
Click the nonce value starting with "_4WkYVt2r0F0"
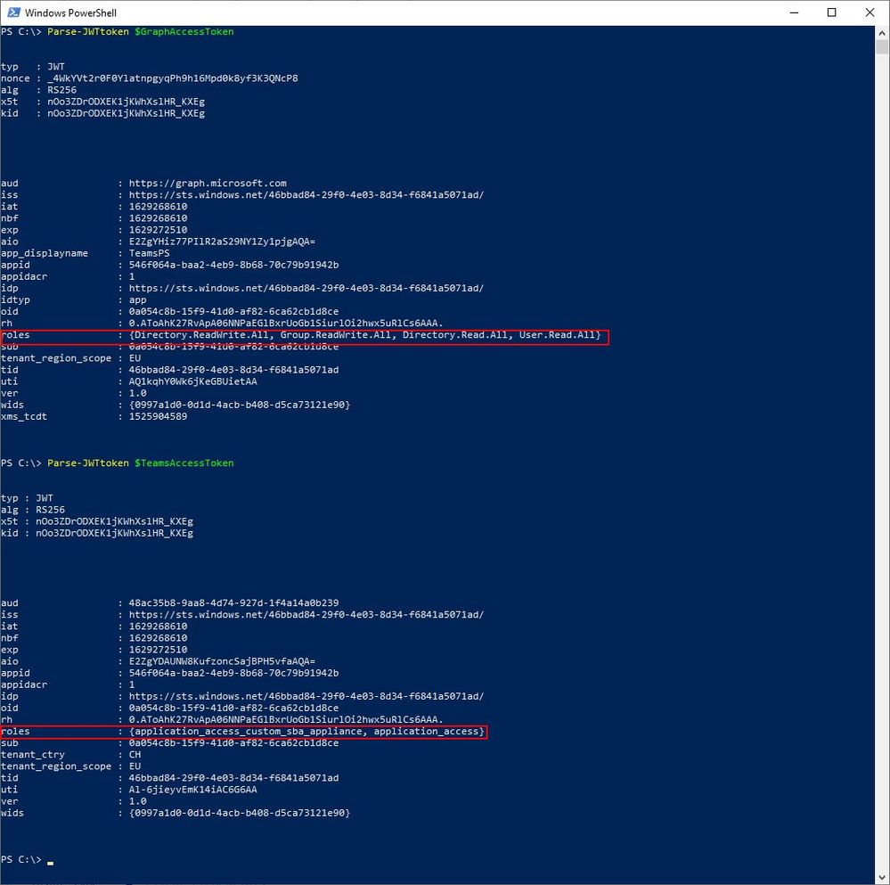(x=173, y=78)
